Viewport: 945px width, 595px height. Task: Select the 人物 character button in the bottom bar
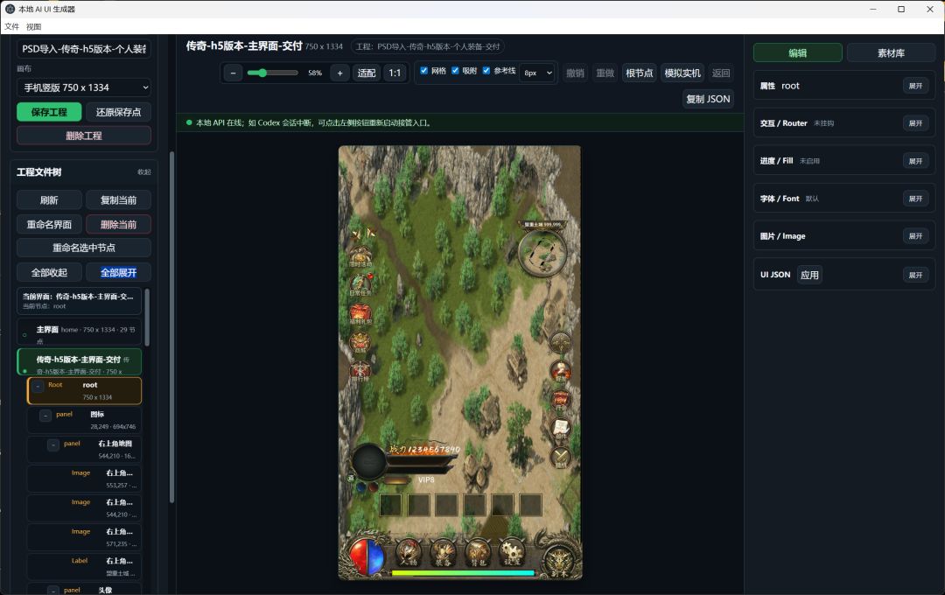click(409, 553)
